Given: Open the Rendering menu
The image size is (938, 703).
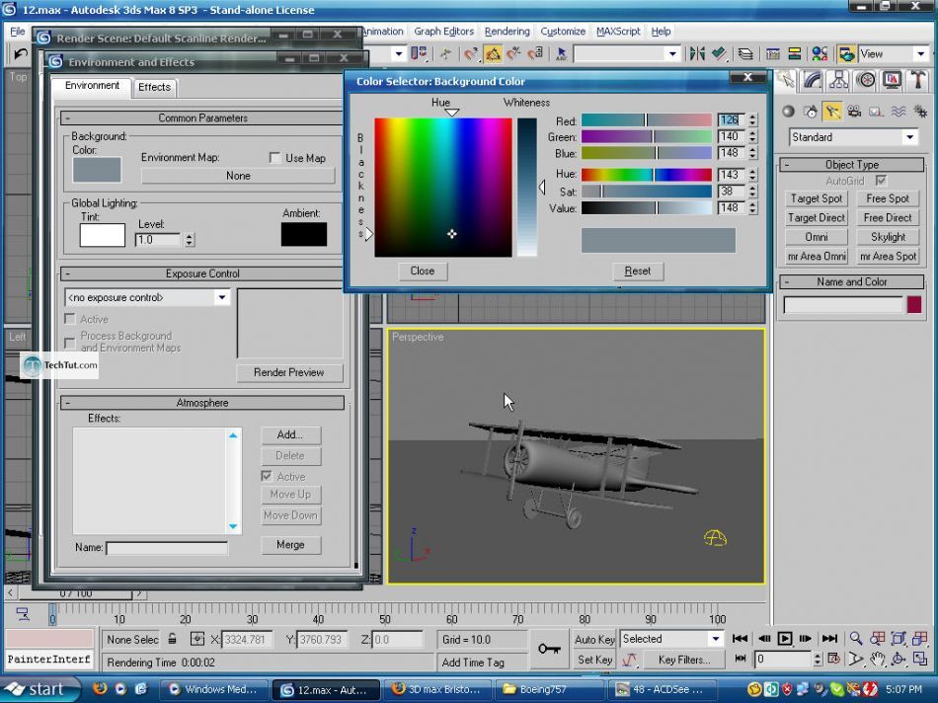Looking at the screenshot, I should [507, 32].
